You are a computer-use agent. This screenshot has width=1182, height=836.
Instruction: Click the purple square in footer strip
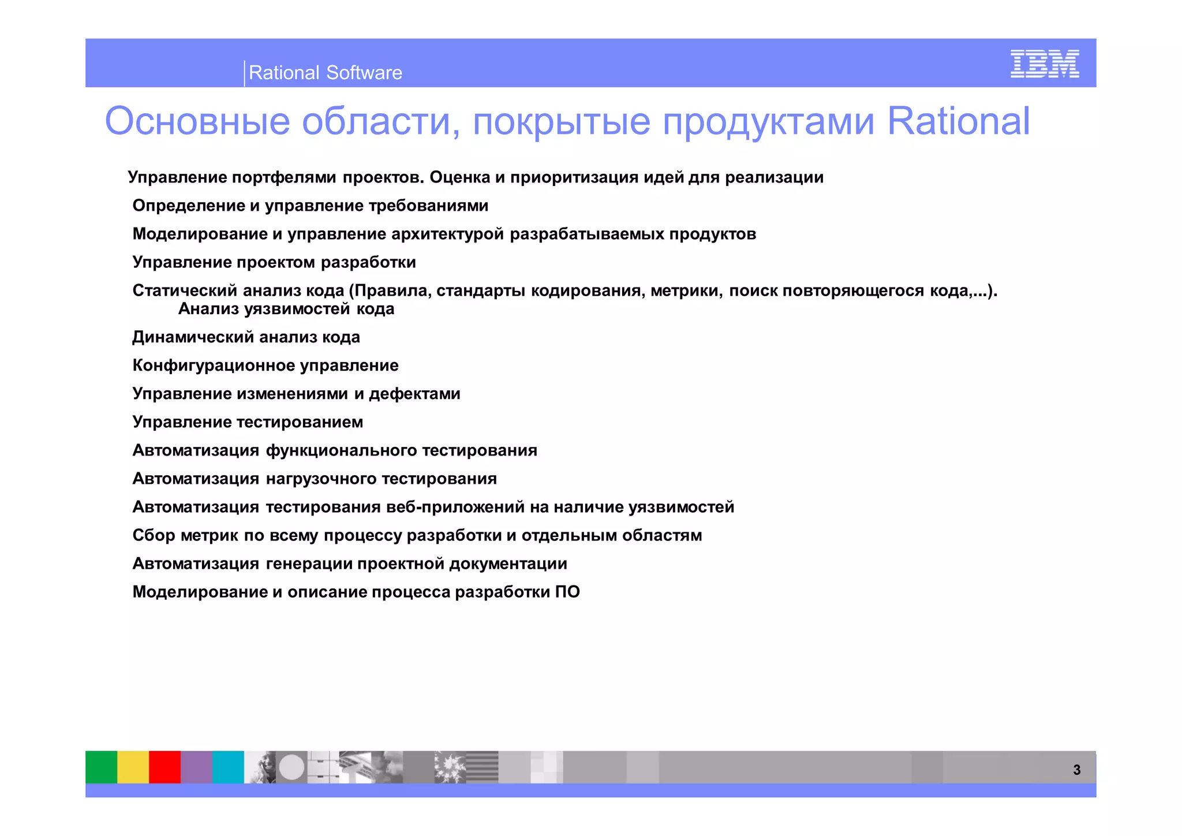tap(196, 767)
